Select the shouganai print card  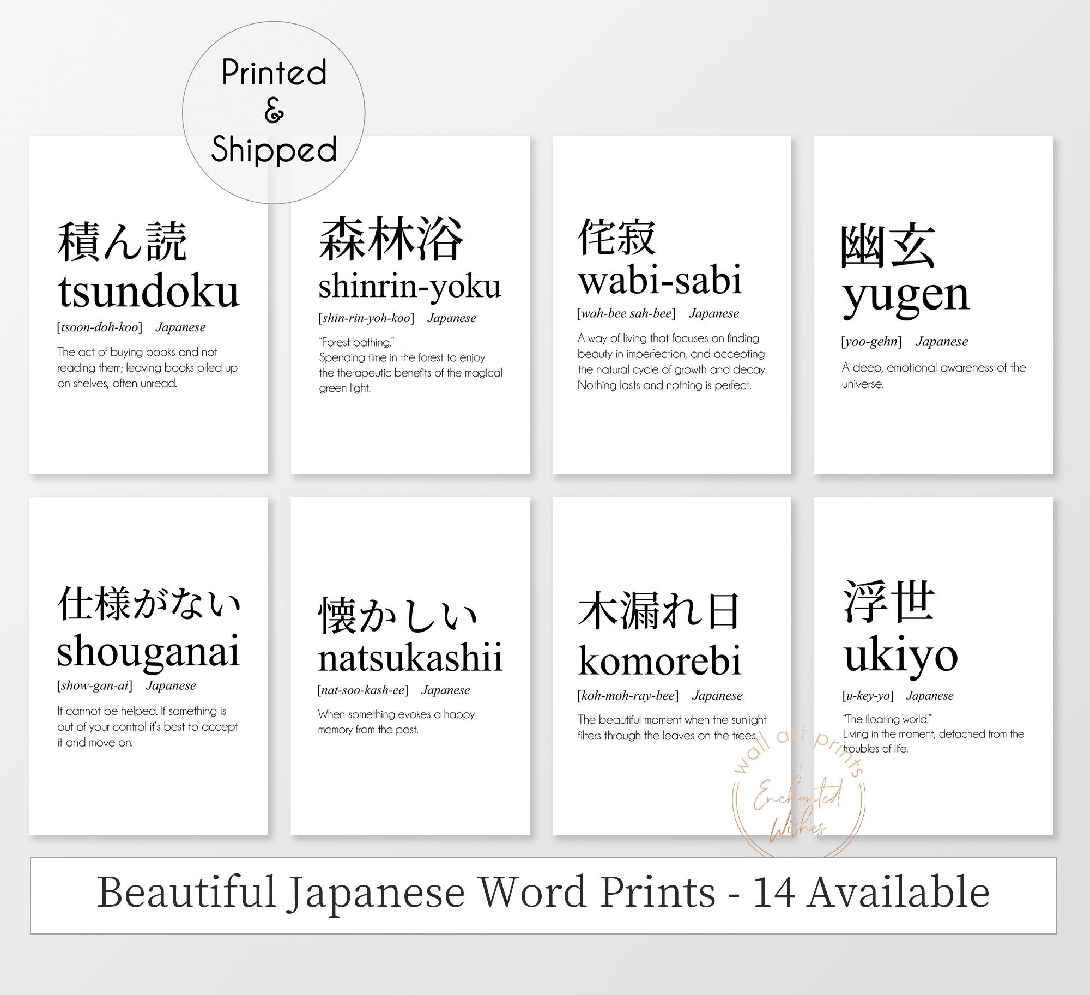[x=148, y=666]
